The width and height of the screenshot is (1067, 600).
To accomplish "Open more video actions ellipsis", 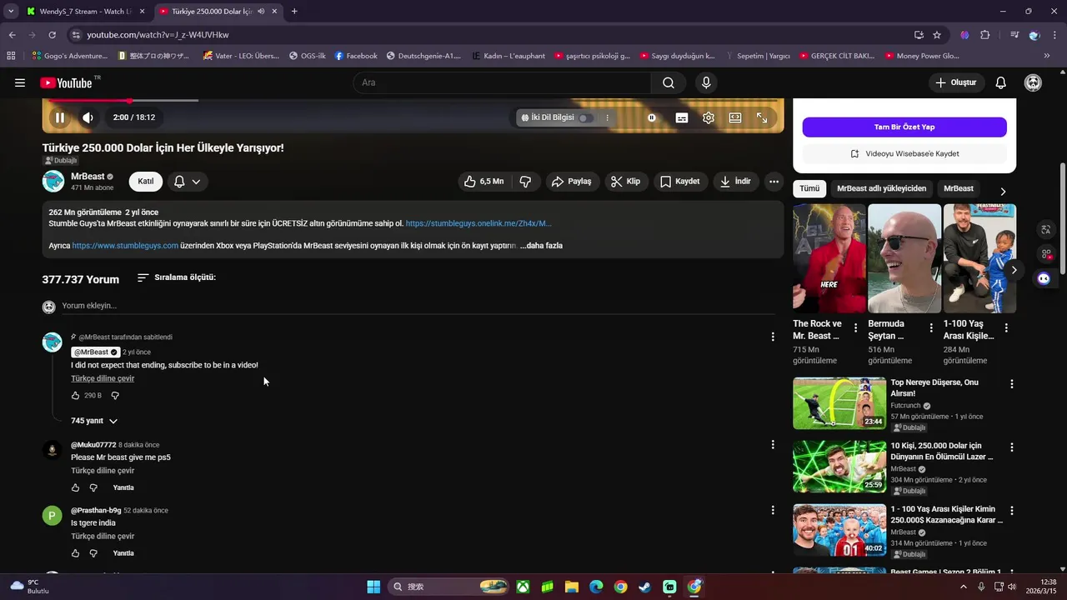I will (774, 182).
